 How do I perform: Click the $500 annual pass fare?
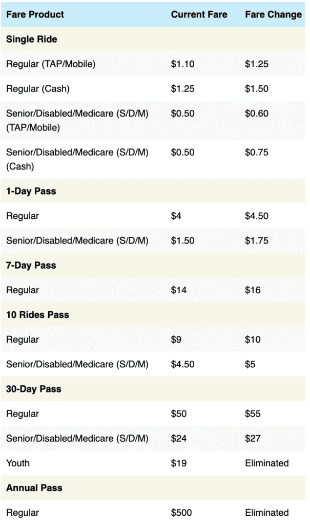(x=181, y=512)
